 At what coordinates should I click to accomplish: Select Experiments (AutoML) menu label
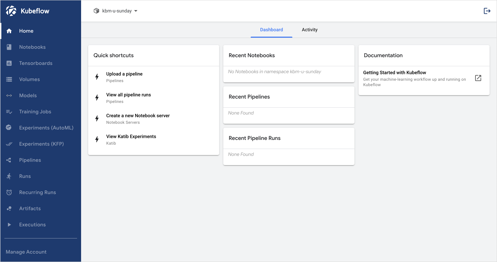[x=46, y=128]
